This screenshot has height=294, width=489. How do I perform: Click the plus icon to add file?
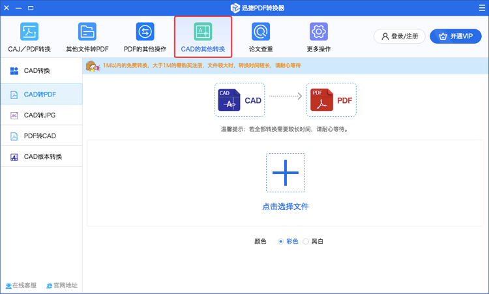(286, 173)
